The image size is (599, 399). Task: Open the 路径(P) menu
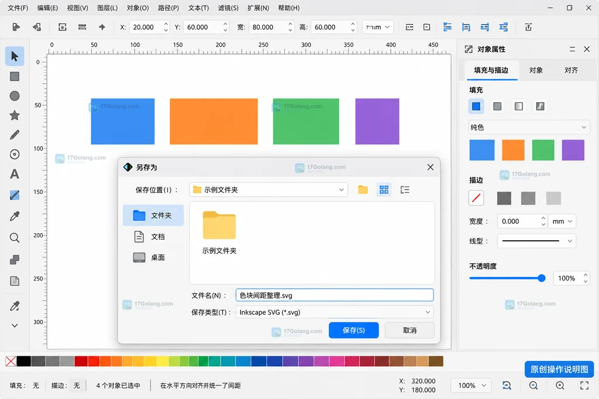click(168, 8)
